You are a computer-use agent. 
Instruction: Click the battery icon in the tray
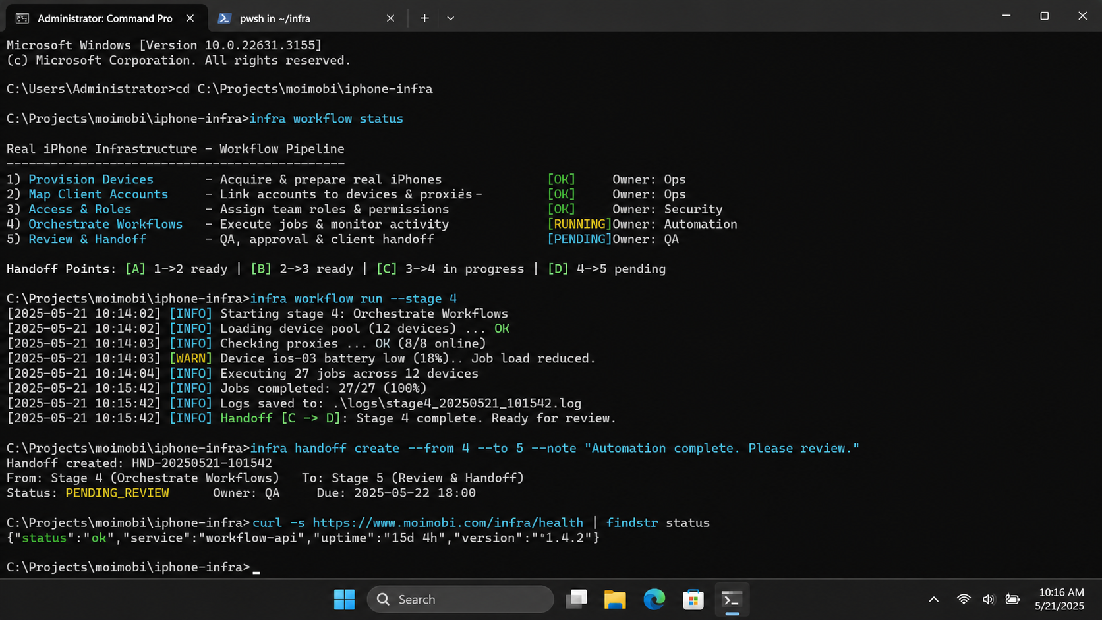point(1012,600)
